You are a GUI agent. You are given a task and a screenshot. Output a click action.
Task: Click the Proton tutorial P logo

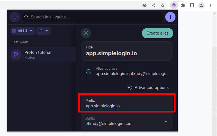point(16,55)
